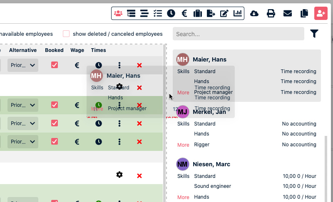Open the three-dot menu in the bottom green row
This screenshot has height=202, width=333.
point(119,141)
